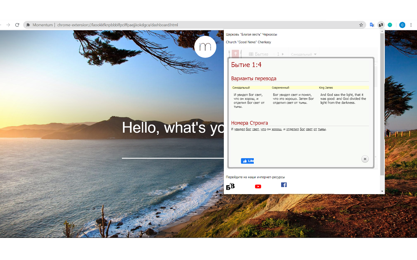The image size is (417, 260).
Task: Click the name input line on Momentum page
Action: coord(173,158)
